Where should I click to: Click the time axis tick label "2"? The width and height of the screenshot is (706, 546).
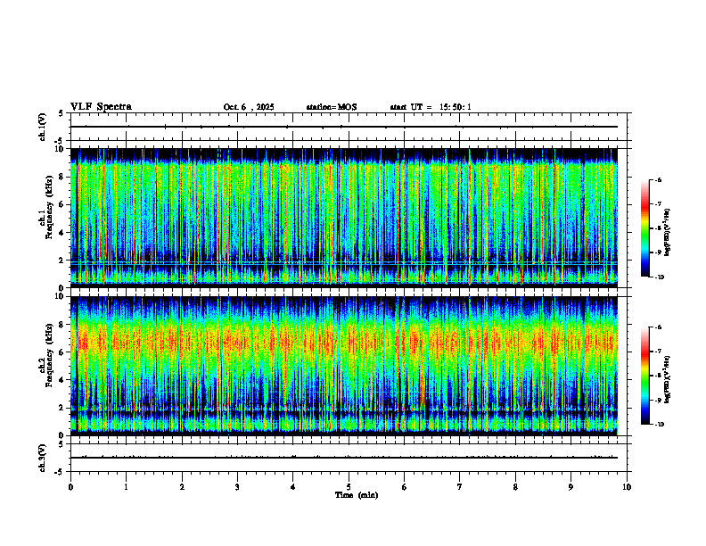tap(182, 487)
